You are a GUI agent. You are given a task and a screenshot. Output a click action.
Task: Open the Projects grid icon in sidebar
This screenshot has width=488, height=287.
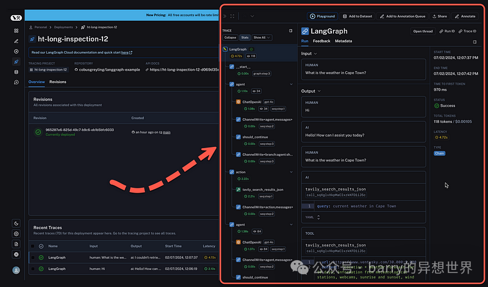tap(16, 31)
